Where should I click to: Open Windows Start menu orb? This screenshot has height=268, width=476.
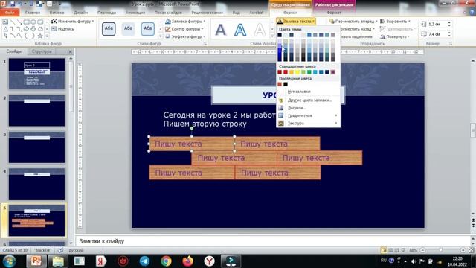point(9,261)
